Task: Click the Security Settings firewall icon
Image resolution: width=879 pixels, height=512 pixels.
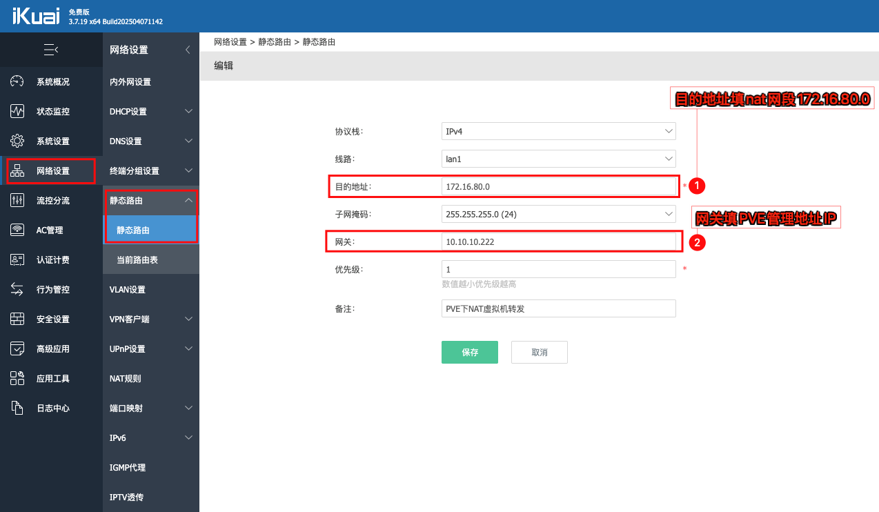Action: tap(17, 319)
